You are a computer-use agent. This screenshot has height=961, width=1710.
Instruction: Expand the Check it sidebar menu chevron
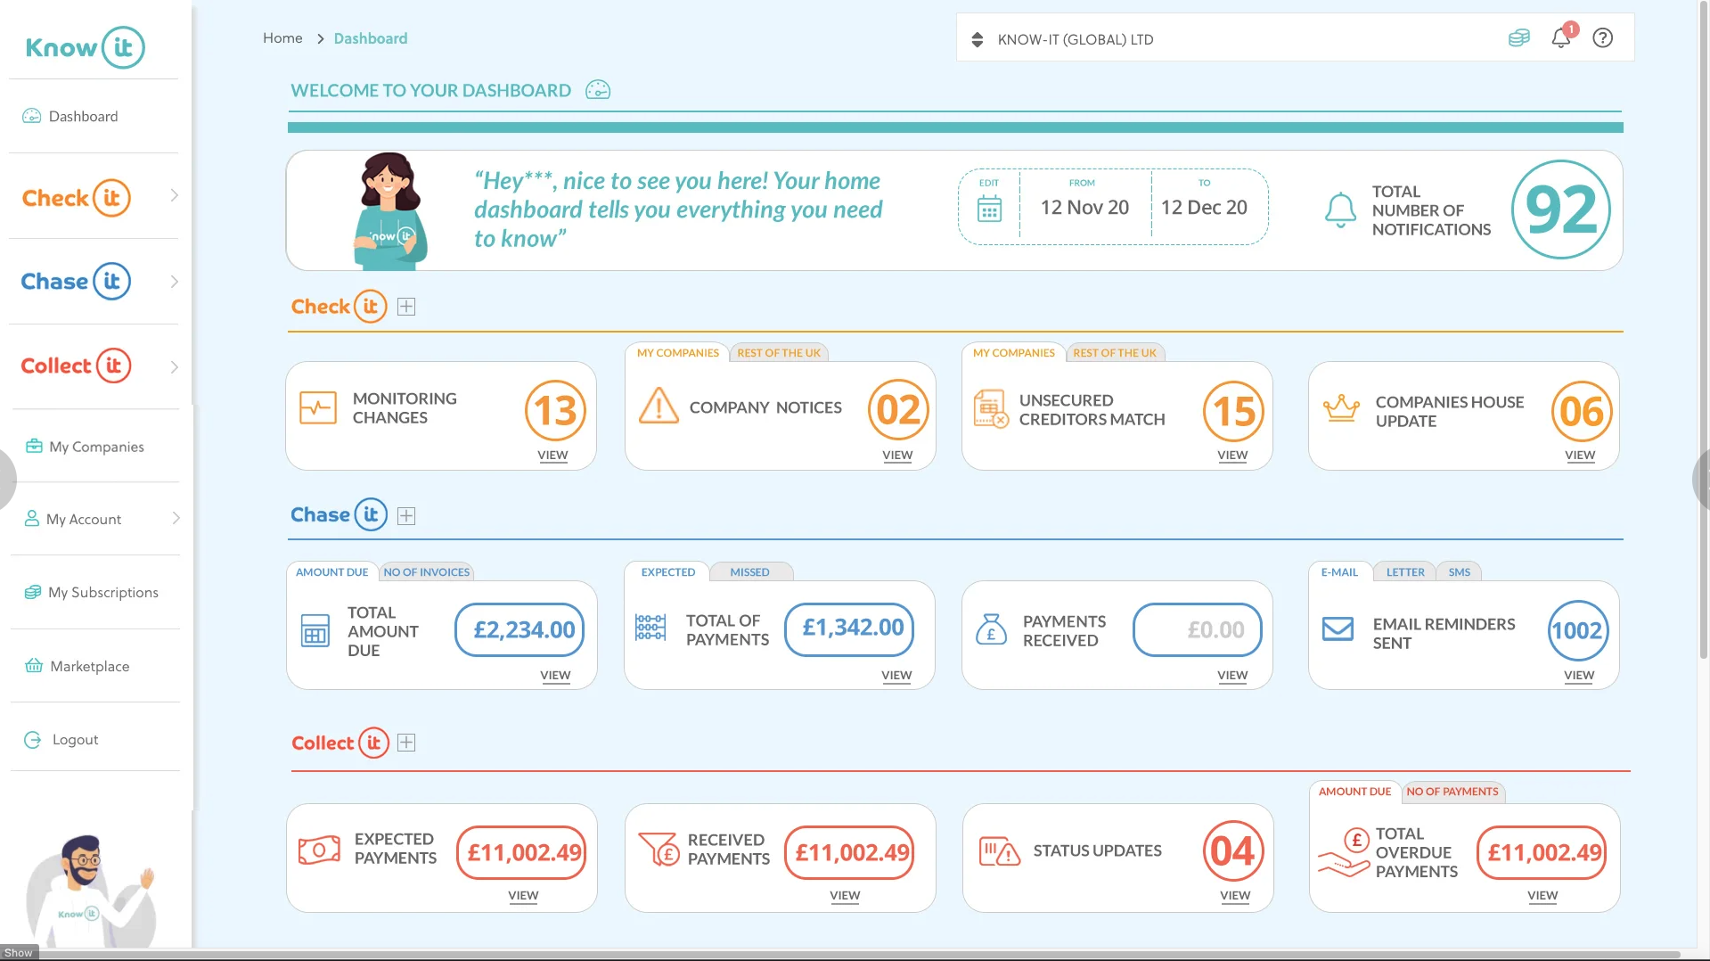point(175,195)
